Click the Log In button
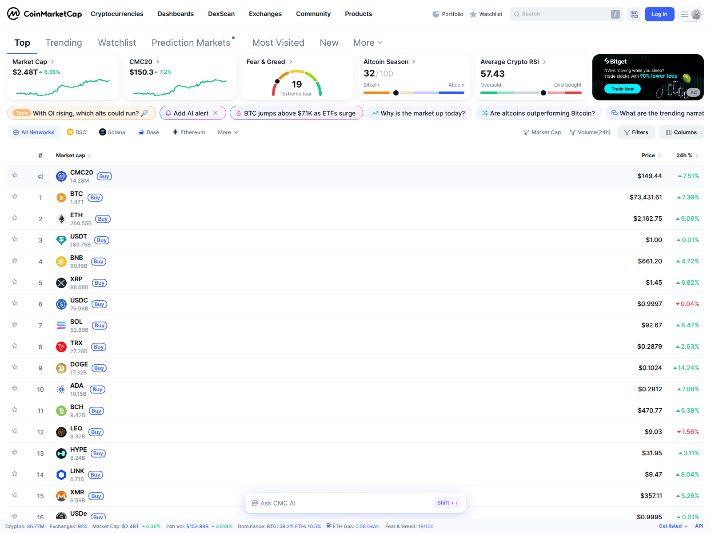711x533 pixels. [659, 14]
